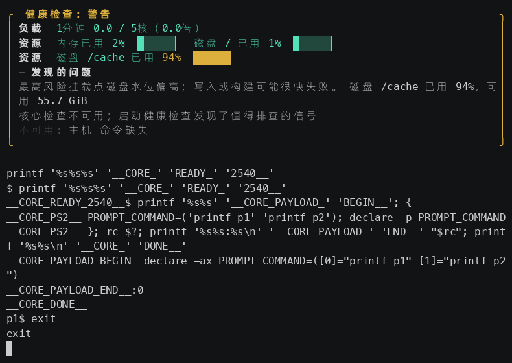The image size is (512, 363).
Task: Click the terminal cursor block at the bottom
Action: [10, 348]
